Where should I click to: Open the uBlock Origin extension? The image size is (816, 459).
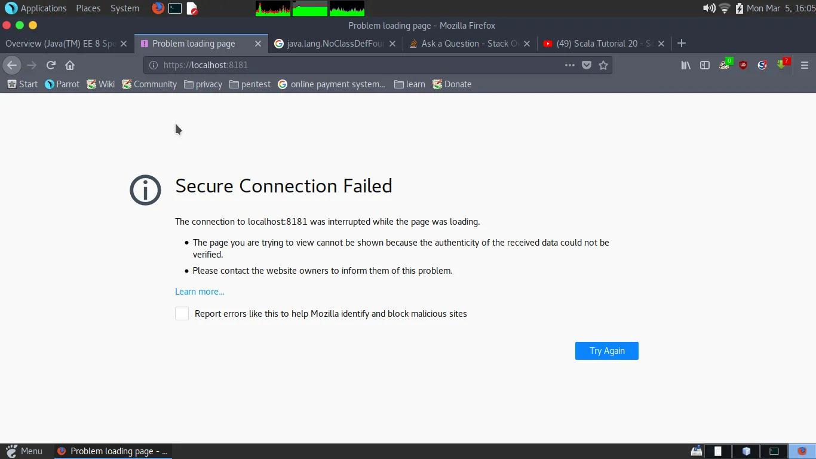pos(743,65)
